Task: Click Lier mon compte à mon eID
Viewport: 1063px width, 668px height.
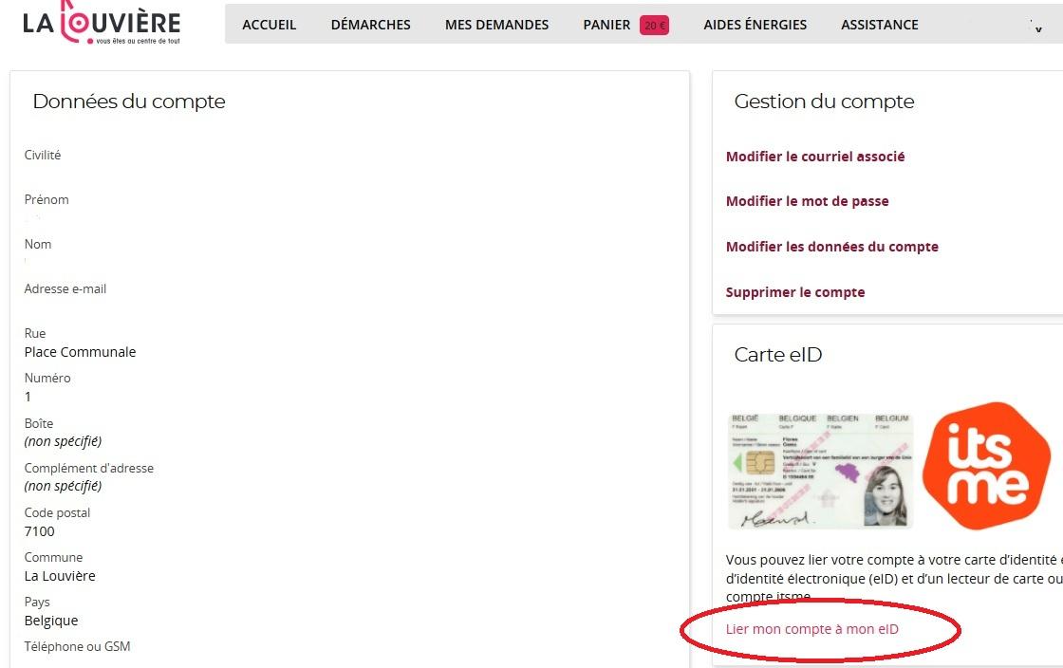Action: point(811,629)
